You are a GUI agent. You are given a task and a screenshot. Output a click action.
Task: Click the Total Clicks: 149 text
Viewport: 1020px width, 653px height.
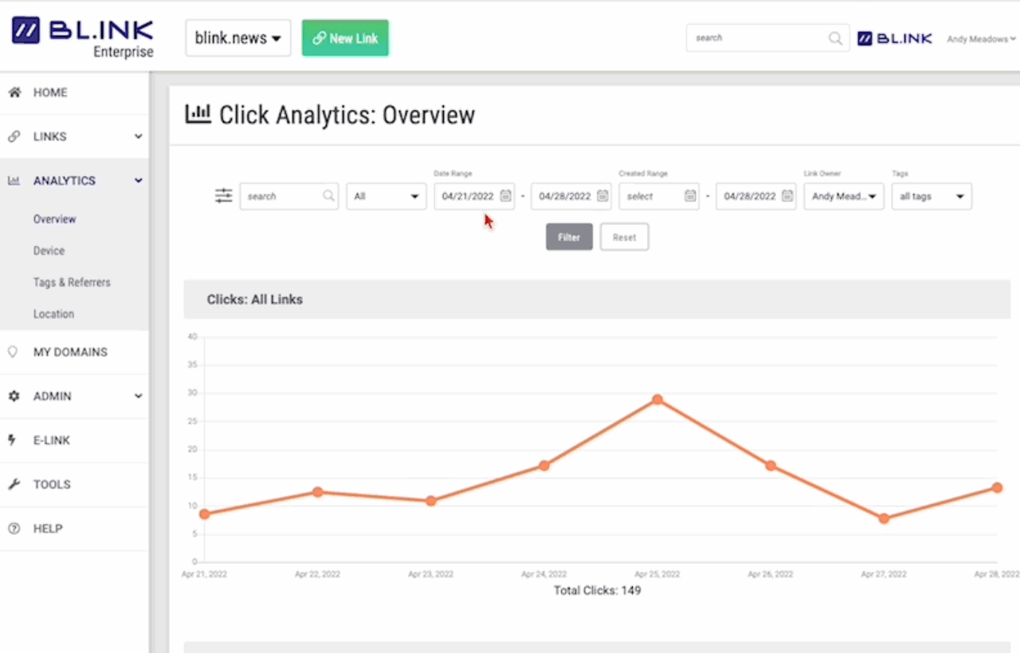(x=598, y=591)
